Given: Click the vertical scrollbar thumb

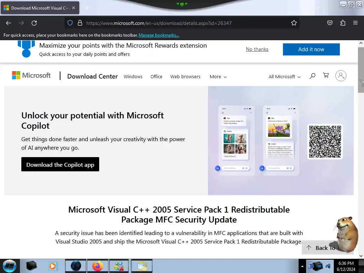Looking at the screenshot, I should [x=361, y=70].
